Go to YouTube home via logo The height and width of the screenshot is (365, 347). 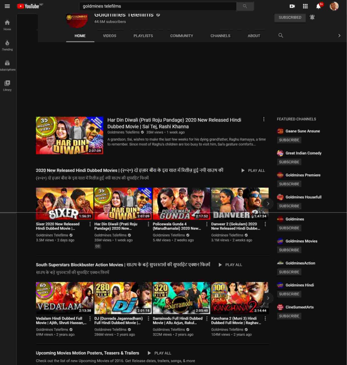click(29, 6)
